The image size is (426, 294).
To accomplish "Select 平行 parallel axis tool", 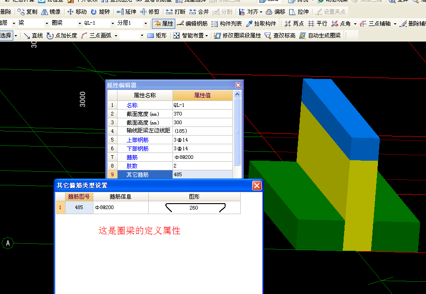I will coord(318,24).
